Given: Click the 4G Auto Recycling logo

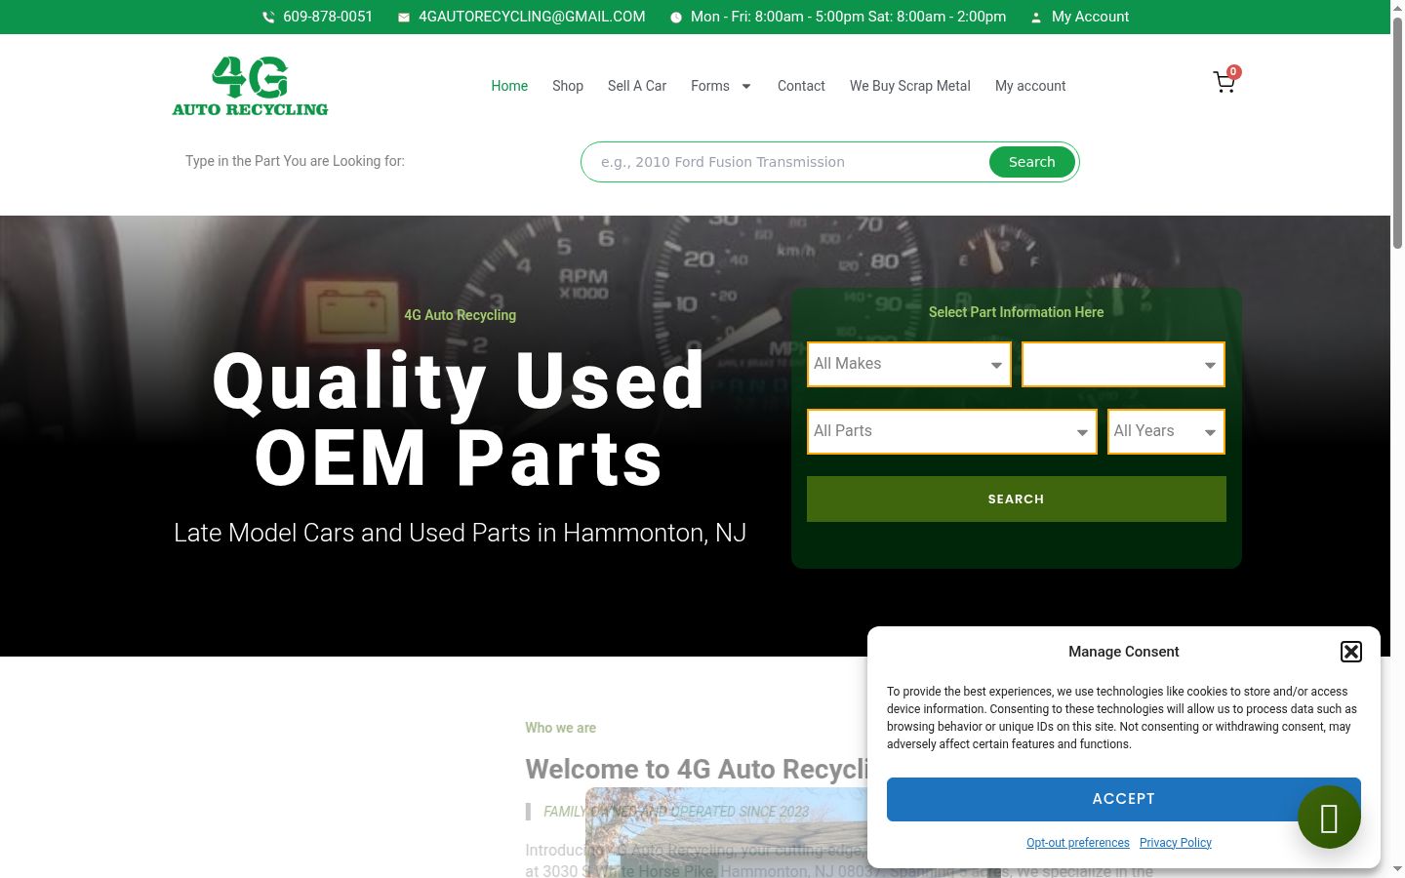Looking at the screenshot, I should (250, 86).
